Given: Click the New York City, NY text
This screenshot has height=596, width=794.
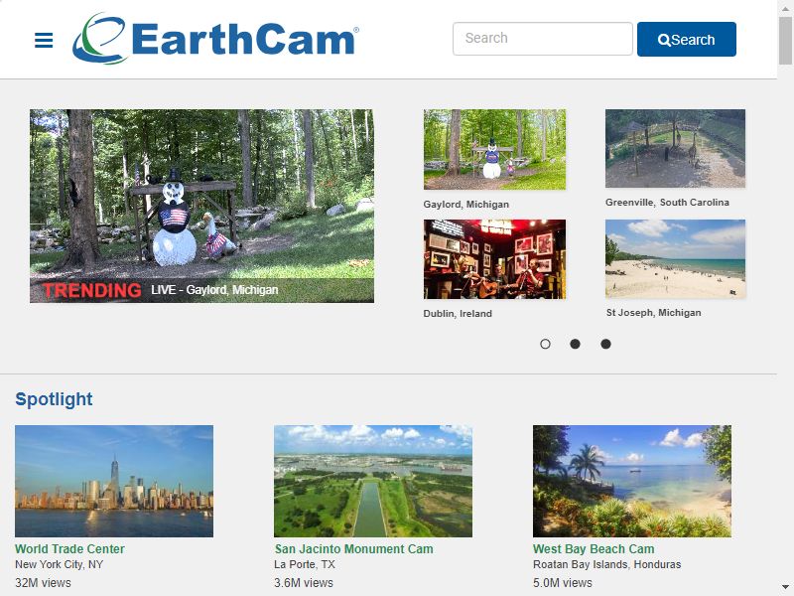Looking at the screenshot, I should click(x=59, y=564).
